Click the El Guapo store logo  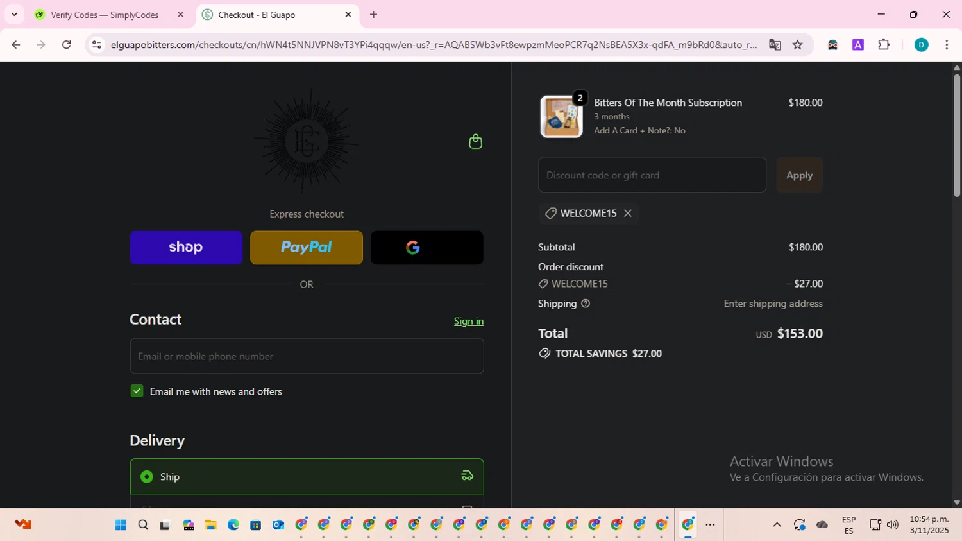click(x=307, y=141)
